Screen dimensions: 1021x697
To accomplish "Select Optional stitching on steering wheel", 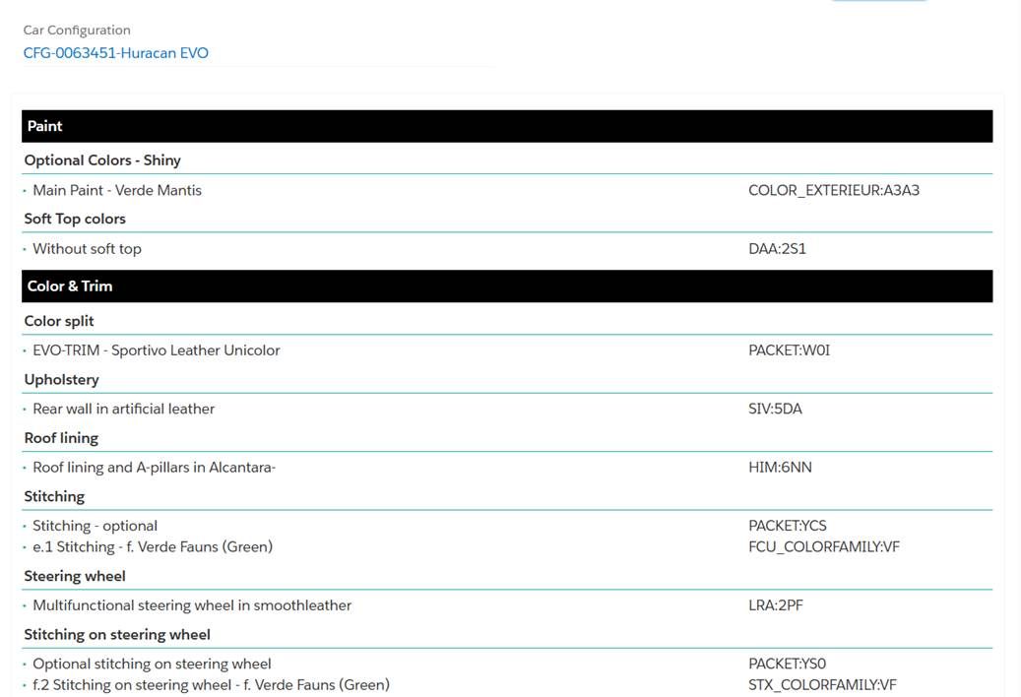I will click(152, 664).
